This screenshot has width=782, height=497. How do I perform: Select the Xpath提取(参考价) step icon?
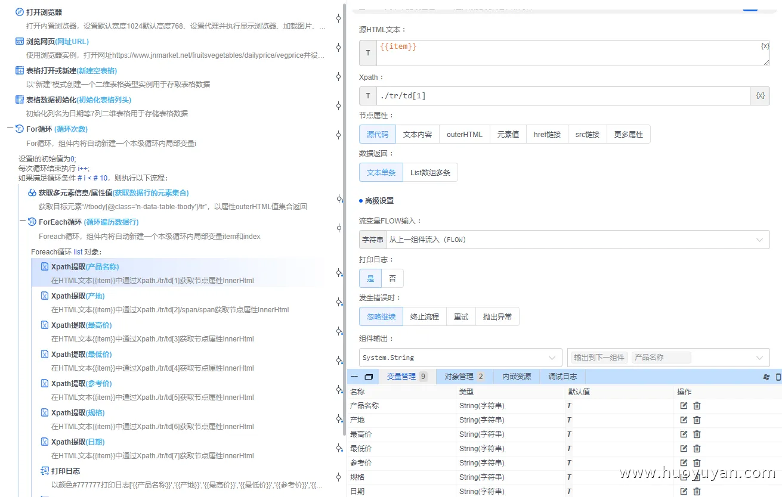tap(45, 383)
